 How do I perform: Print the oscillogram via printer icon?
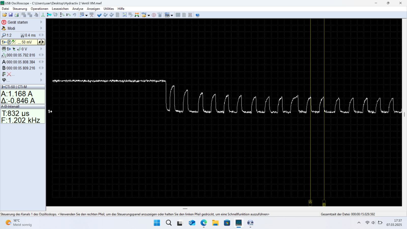[17, 15]
